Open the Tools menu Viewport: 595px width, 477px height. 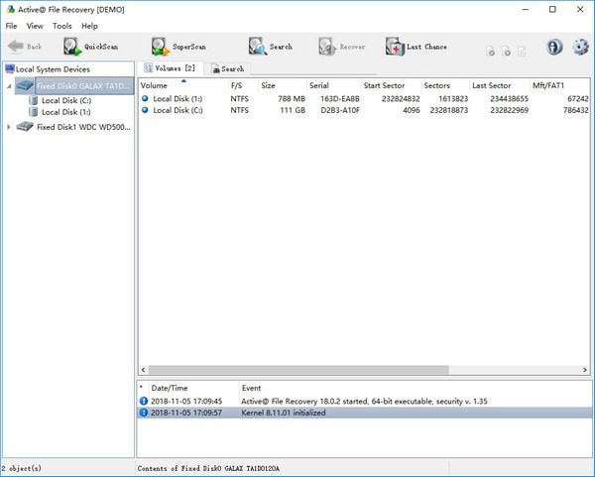(x=62, y=26)
